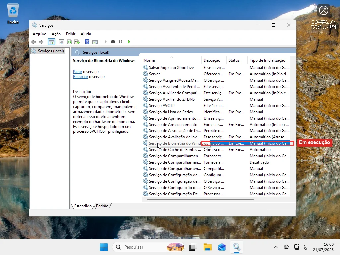Click the gear icon of Server service
Screen dimensions: 340x255
(x=146, y=74)
